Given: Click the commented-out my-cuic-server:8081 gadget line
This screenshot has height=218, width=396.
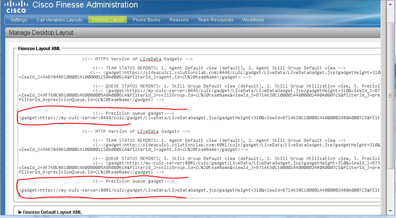Looking at the screenshot, I should pyautogui.click(x=236, y=163).
